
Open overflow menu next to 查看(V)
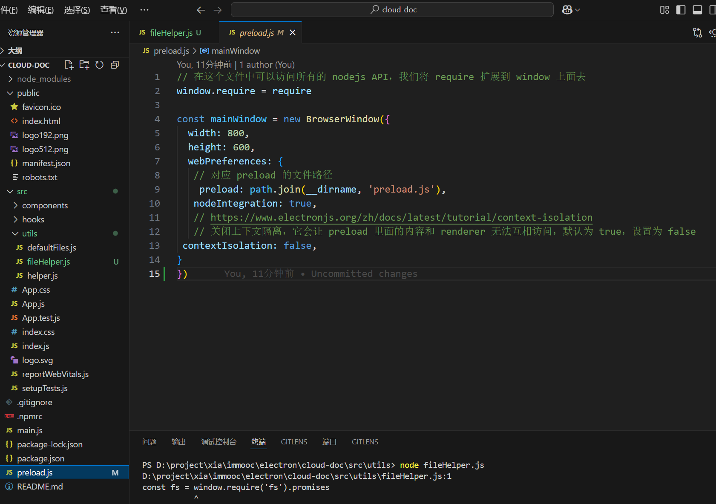pos(144,10)
